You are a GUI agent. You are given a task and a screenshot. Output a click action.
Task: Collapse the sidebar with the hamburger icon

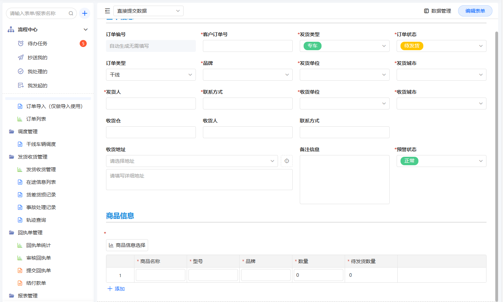coord(107,11)
